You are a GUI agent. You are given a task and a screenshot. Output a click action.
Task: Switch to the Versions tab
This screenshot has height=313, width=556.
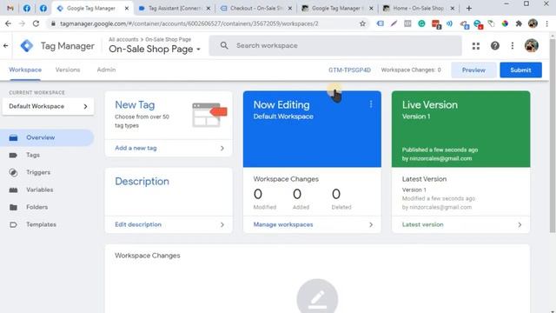coord(68,70)
